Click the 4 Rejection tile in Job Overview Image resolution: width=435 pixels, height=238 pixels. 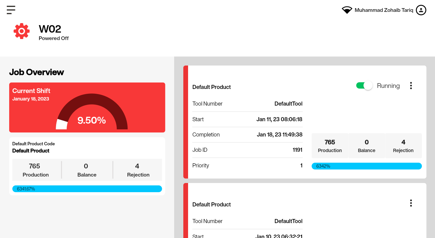(138, 170)
